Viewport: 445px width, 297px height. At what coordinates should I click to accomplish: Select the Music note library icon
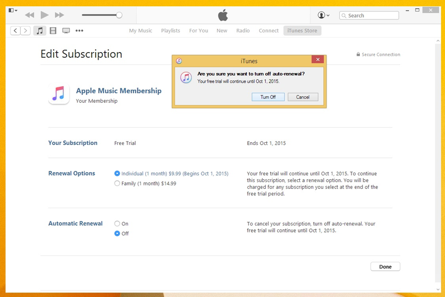point(39,31)
